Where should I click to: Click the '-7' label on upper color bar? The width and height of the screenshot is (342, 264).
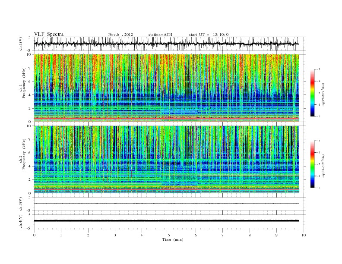[x=319, y=116]
